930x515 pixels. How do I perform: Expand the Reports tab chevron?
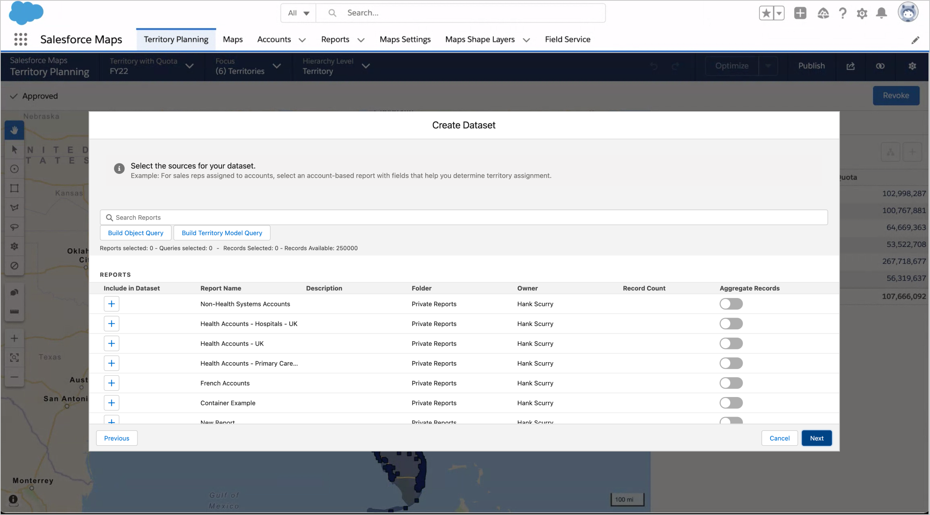tap(361, 40)
